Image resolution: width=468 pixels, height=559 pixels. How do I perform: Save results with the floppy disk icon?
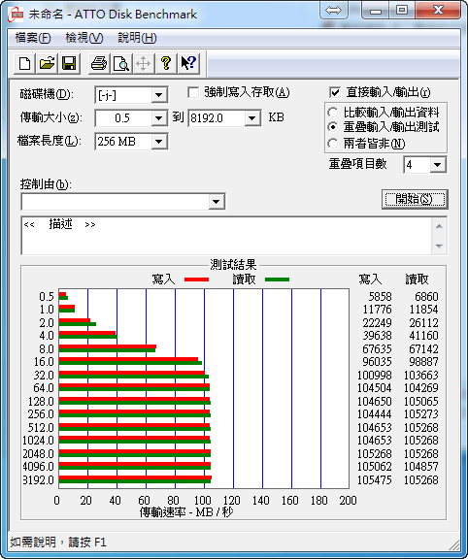pyautogui.click(x=69, y=64)
